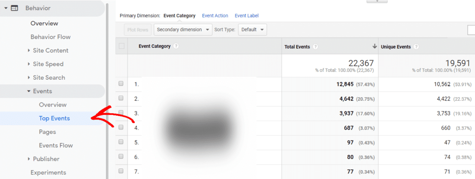Expand the Publisher submenu

click(29, 159)
